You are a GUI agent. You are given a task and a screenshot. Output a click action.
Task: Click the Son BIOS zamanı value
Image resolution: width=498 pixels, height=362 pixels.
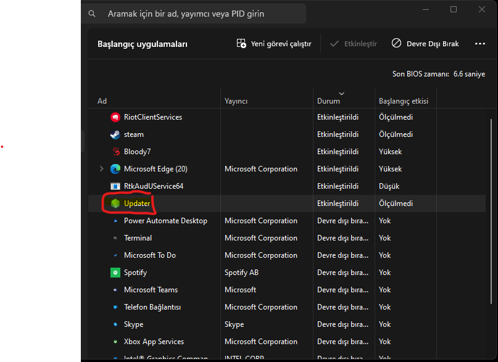pyautogui.click(x=469, y=74)
